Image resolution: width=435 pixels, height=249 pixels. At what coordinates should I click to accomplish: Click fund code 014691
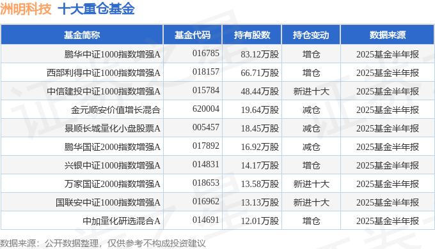coord(206,220)
